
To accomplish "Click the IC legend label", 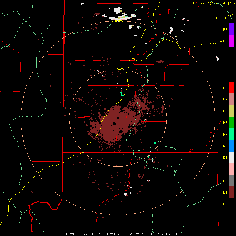I will coord(225,169).
